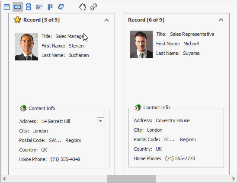Switch to column layout view
This screenshot has height=183, width=237.
[x=29, y=7]
